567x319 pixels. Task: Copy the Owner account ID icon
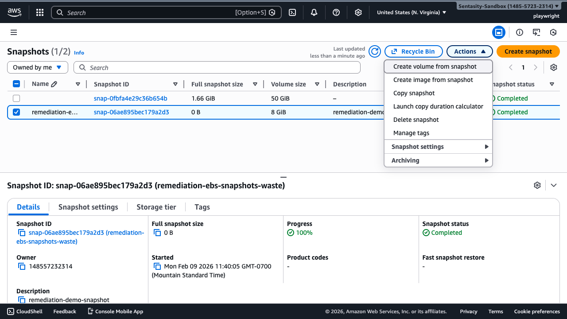pos(22,266)
